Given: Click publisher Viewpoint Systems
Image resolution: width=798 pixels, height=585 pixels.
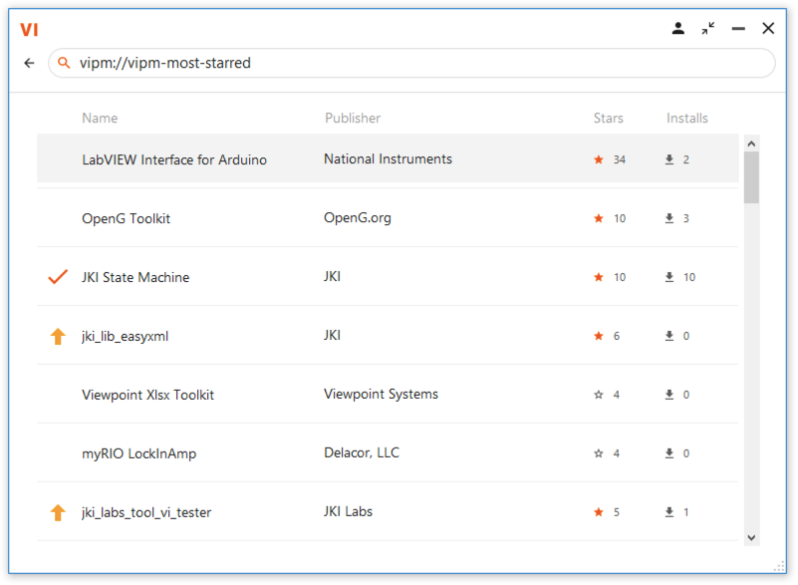Looking at the screenshot, I should tap(381, 395).
